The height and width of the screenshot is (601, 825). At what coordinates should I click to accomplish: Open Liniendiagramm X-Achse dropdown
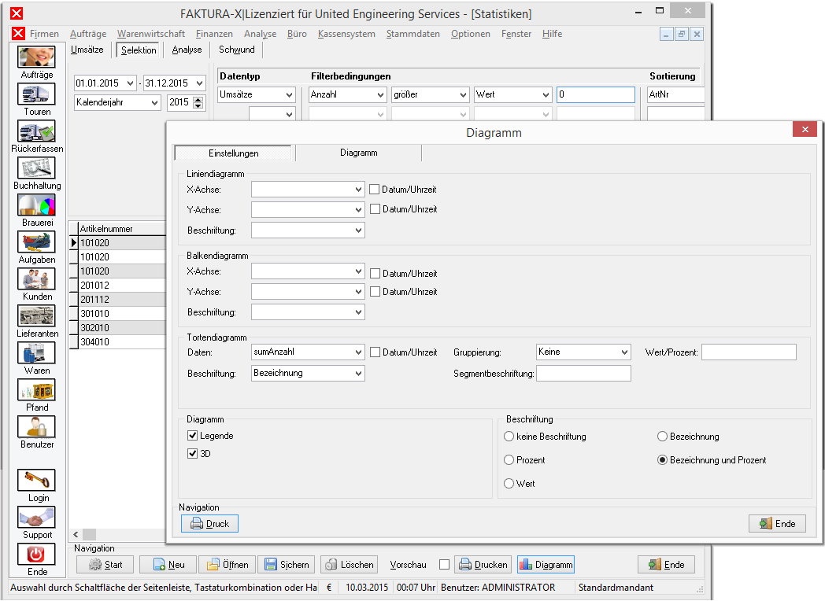pos(308,190)
